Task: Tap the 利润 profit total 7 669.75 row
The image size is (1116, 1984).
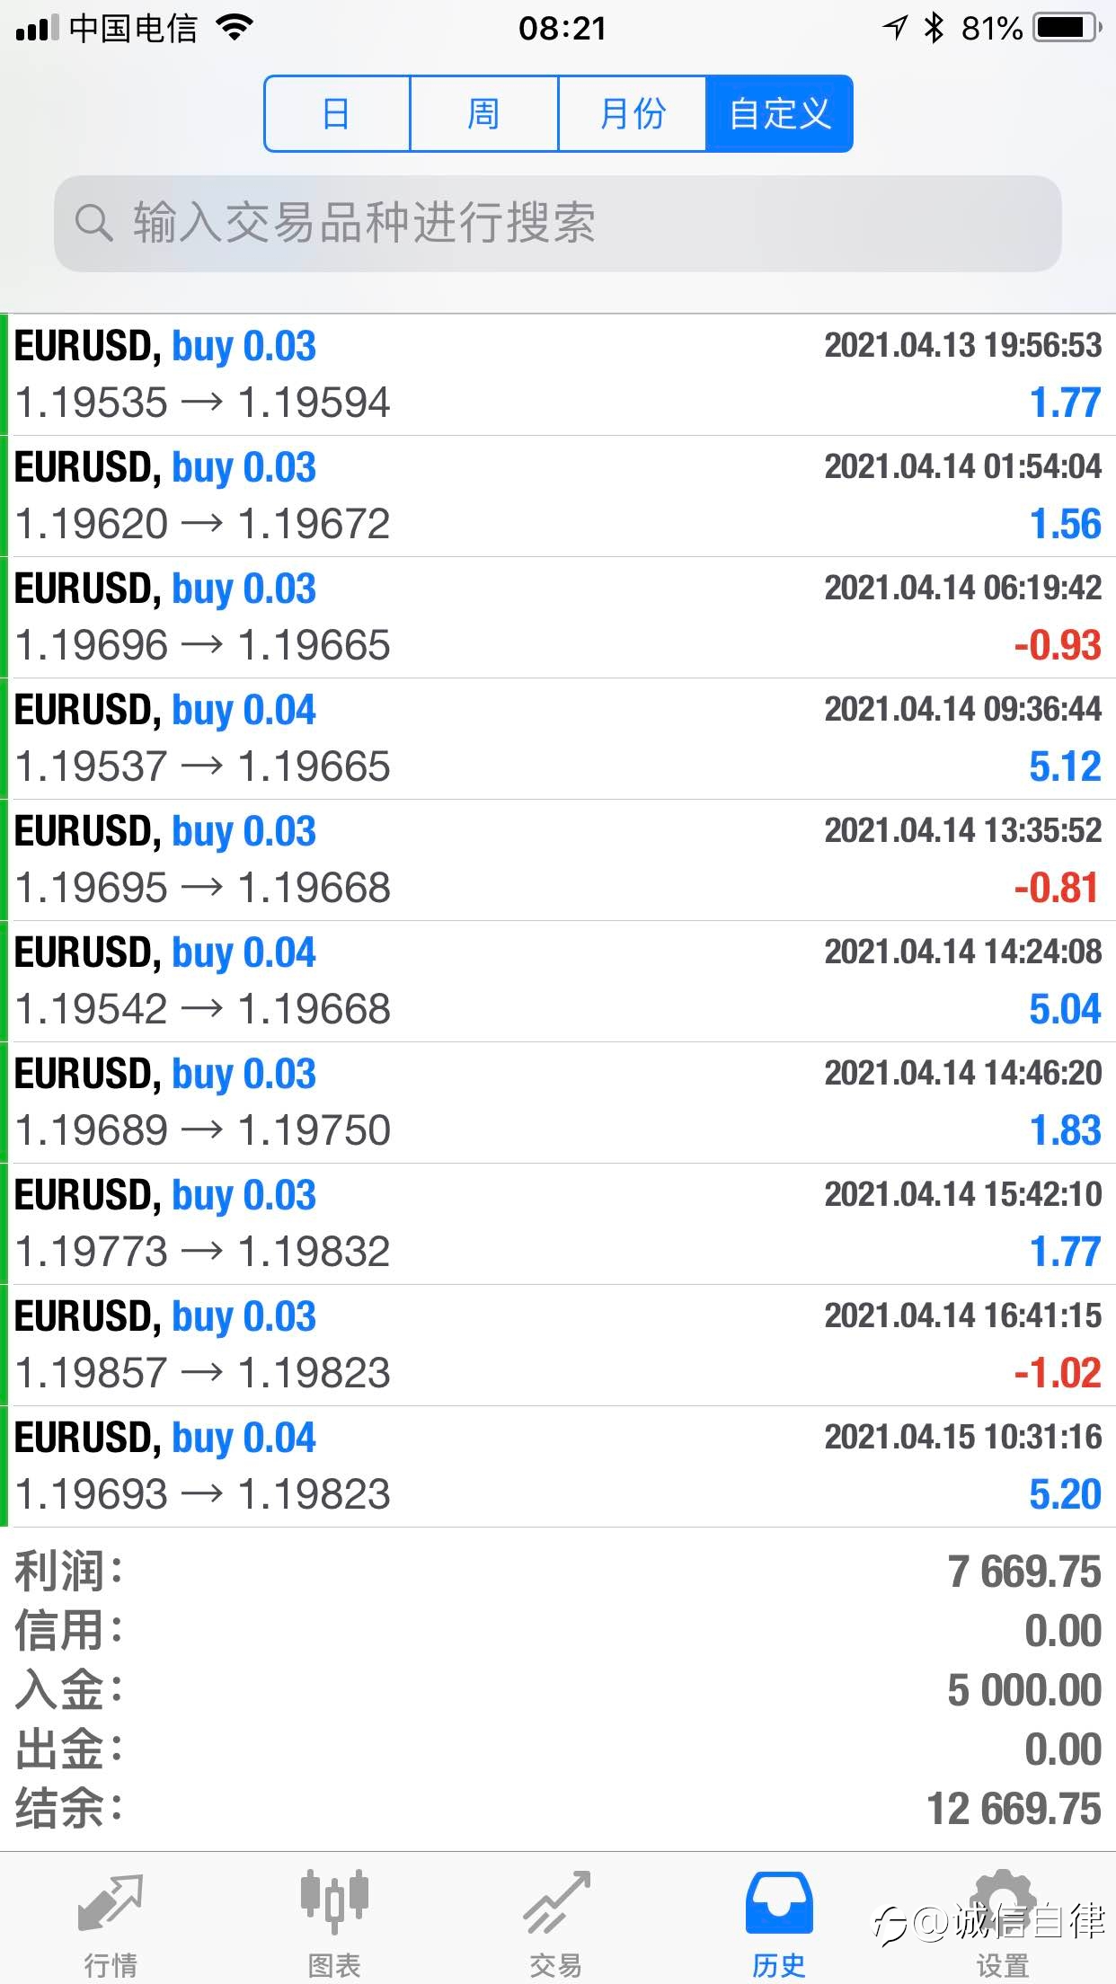Action: (x=557, y=1572)
